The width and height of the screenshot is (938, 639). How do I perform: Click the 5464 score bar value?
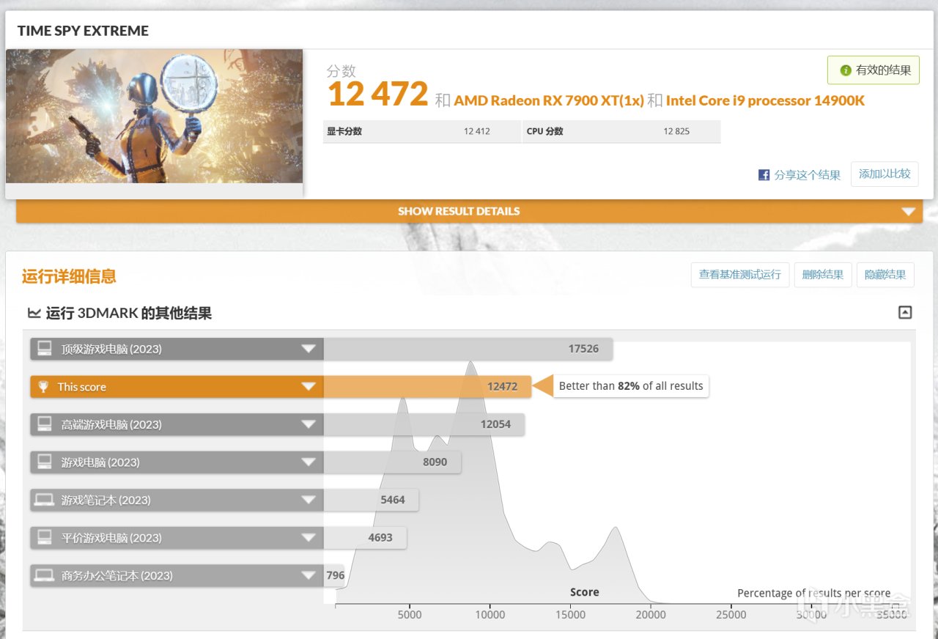click(x=393, y=501)
